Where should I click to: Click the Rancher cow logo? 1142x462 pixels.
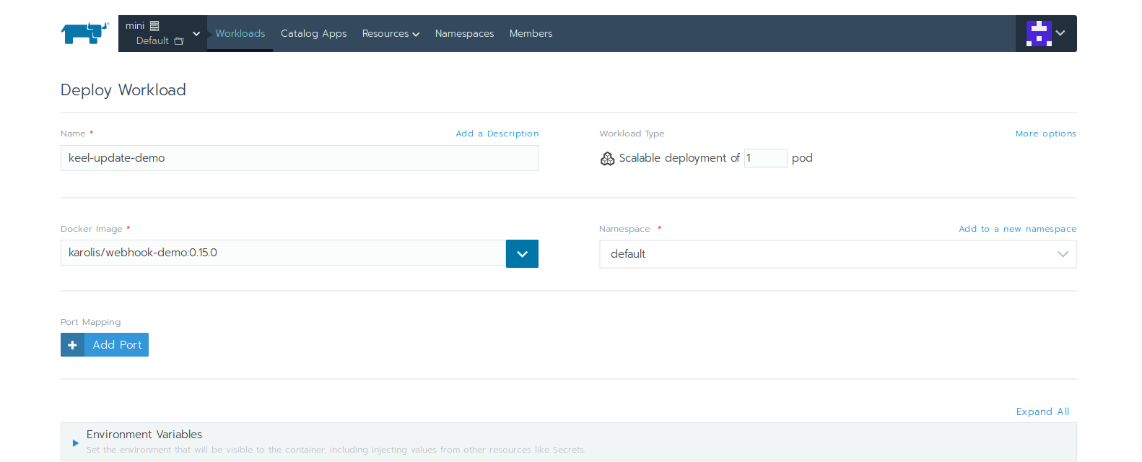pos(84,33)
